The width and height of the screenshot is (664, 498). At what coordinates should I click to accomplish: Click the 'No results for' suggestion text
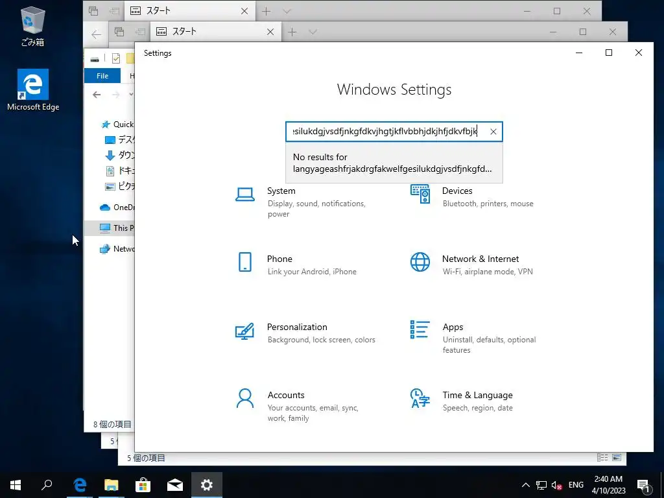(392, 163)
